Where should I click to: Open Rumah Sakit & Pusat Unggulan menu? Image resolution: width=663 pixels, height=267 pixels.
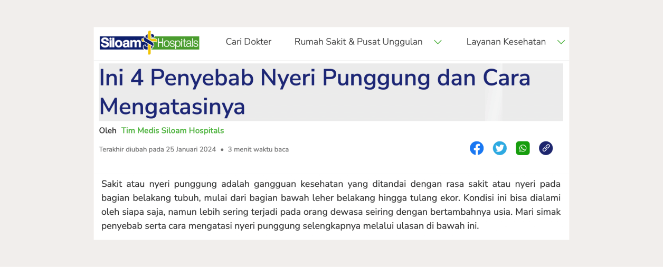click(x=358, y=42)
